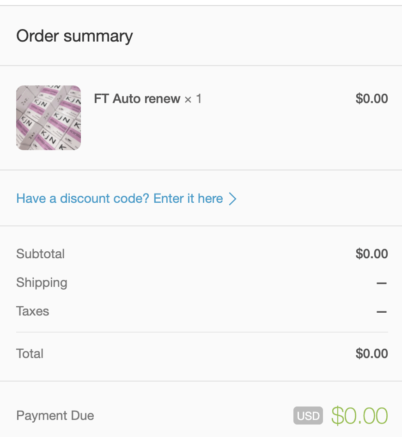Click the green Payment Due amount
This screenshot has height=437, width=402.
click(x=359, y=416)
